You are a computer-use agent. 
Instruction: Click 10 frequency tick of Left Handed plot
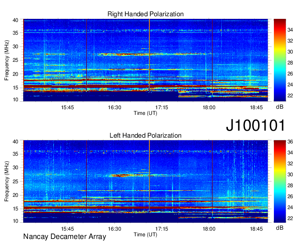[15, 221]
